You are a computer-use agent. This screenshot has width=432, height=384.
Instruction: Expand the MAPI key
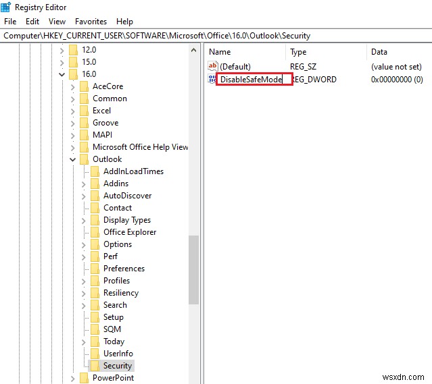coord(73,136)
